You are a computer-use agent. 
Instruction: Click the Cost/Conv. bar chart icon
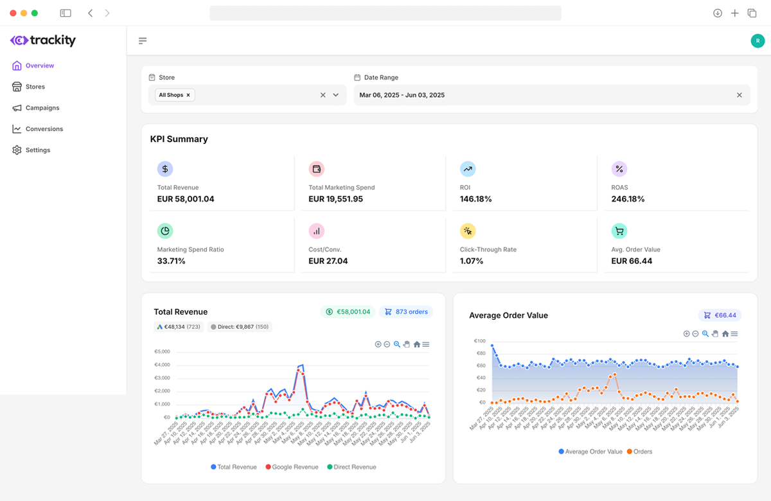(316, 231)
